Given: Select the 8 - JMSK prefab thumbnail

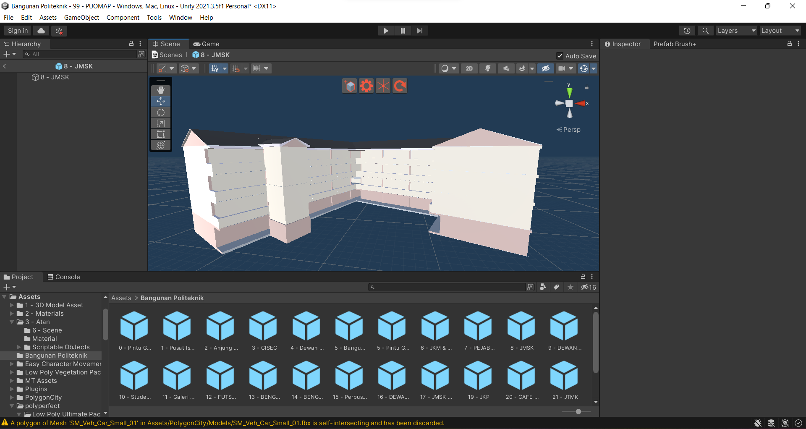Looking at the screenshot, I should (521, 326).
